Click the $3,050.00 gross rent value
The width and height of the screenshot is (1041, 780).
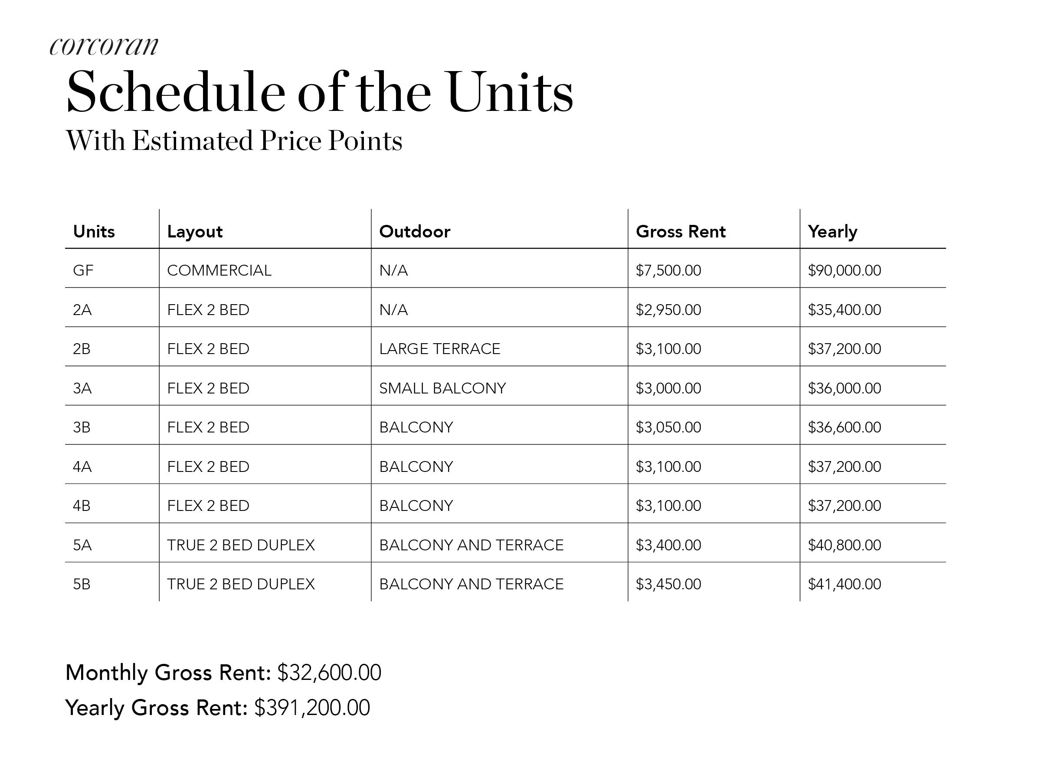tap(668, 427)
